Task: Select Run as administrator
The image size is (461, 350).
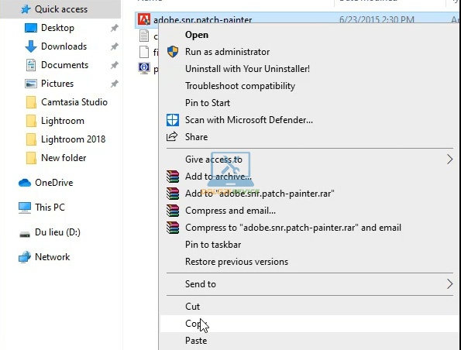Action: point(227,52)
